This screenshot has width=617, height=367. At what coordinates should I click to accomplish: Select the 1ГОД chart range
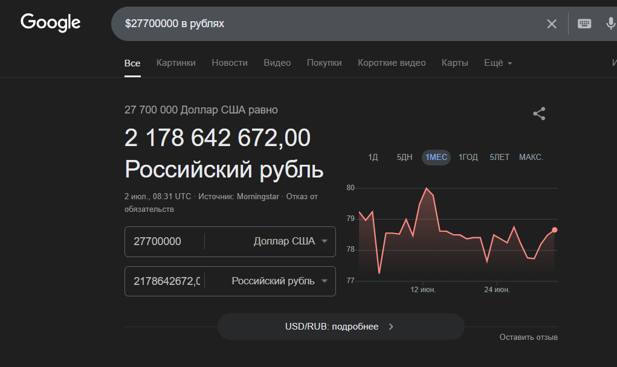pos(468,158)
